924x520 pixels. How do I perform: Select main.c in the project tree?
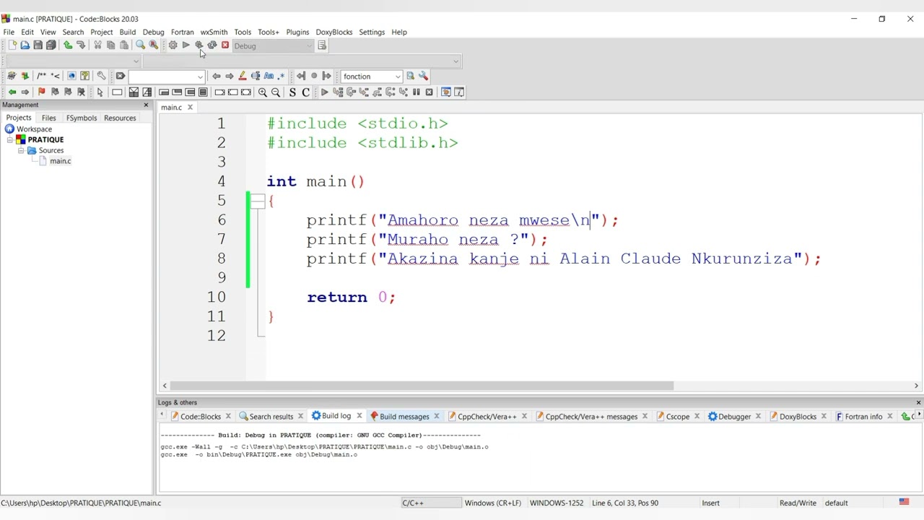point(60,161)
